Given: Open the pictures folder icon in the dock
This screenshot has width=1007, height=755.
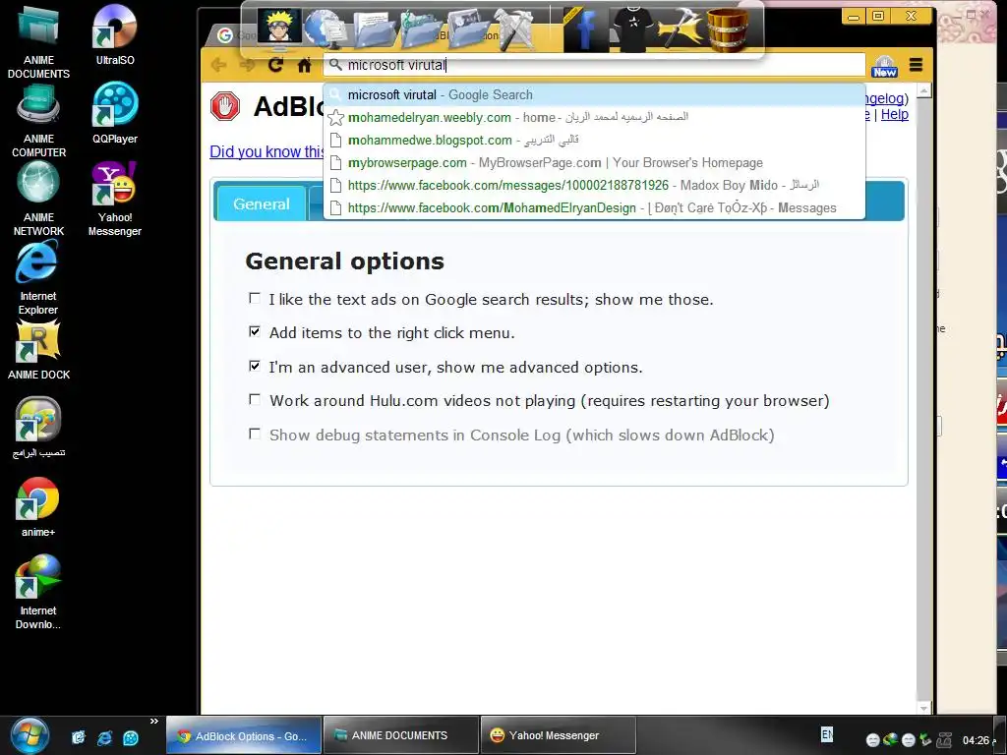Looking at the screenshot, I should pyautogui.click(x=468, y=29).
